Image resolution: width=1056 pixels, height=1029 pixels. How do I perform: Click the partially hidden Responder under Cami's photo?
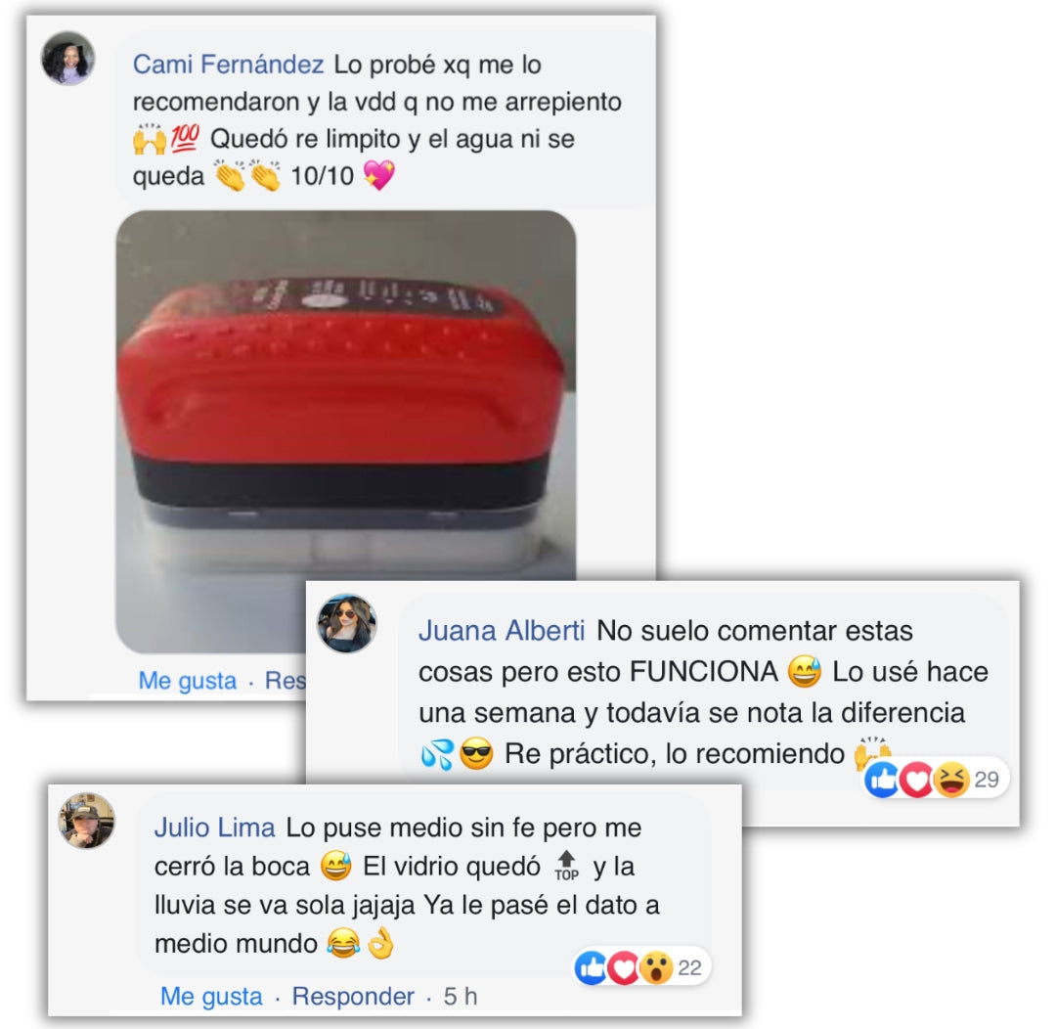pyautogui.click(x=286, y=680)
